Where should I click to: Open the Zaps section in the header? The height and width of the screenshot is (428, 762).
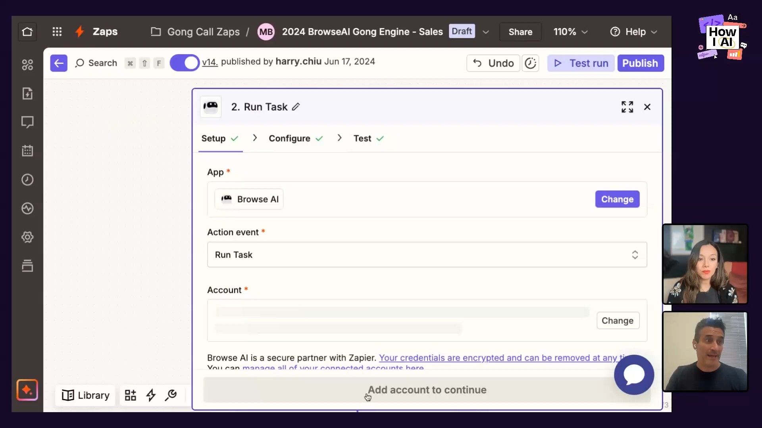pyautogui.click(x=96, y=32)
